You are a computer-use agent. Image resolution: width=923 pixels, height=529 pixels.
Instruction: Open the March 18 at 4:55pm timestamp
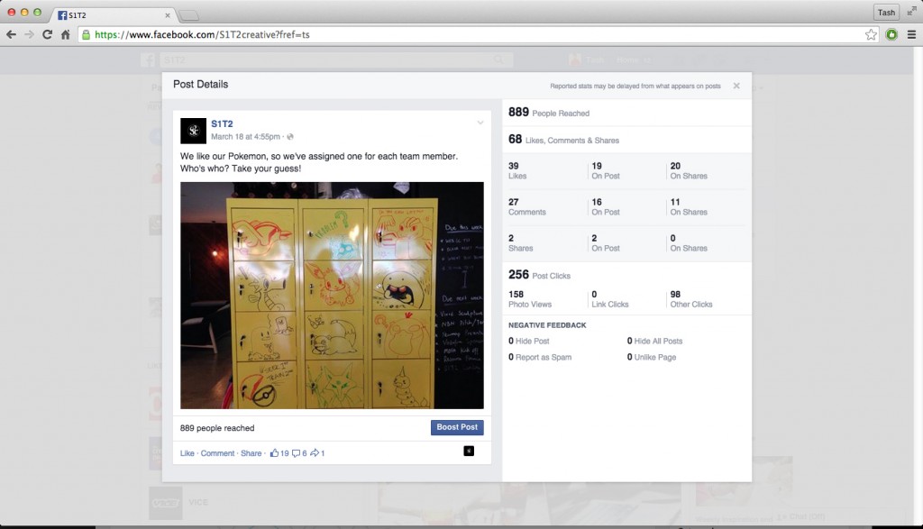tap(245, 136)
